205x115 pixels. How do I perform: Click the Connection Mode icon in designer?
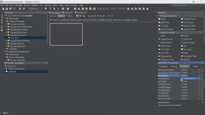(x=80, y=16)
